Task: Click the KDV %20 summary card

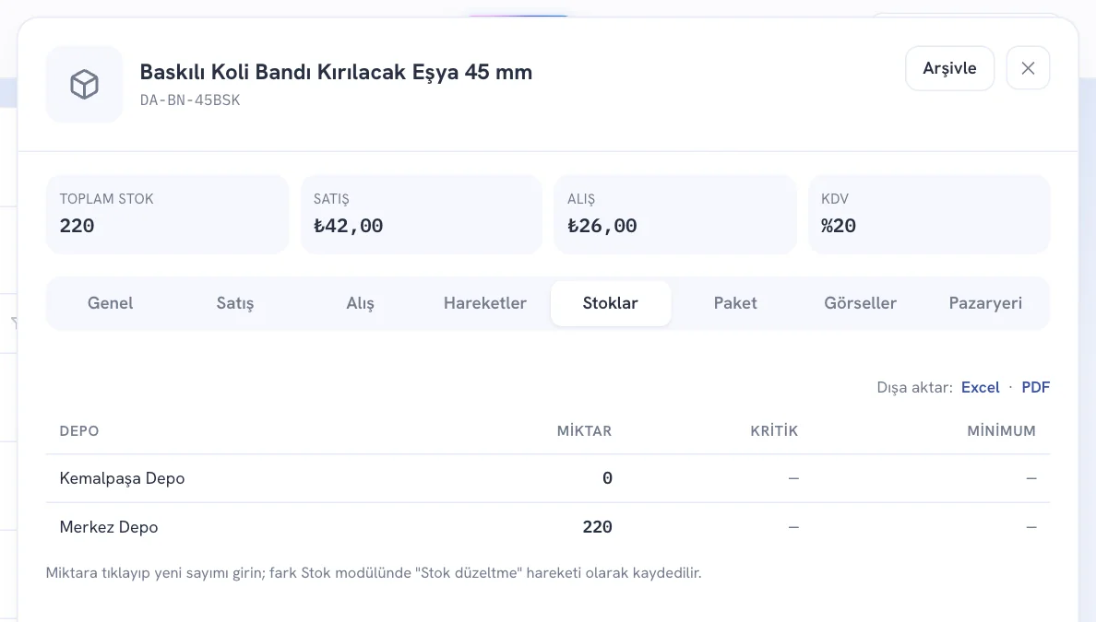Action: click(929, 215)
